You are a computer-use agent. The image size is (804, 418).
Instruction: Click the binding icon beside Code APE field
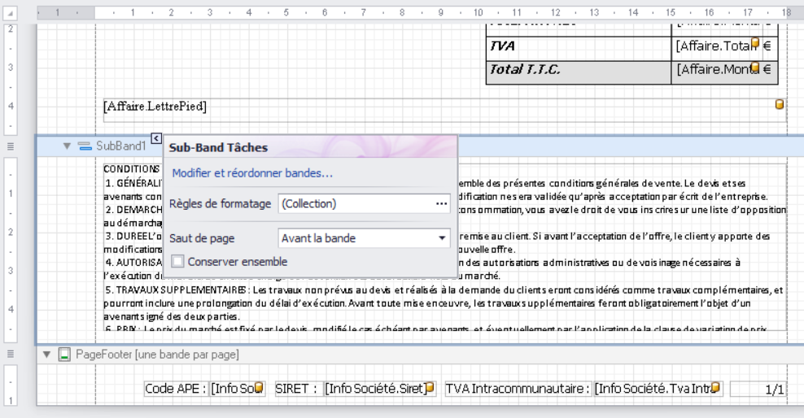[259, 389]
